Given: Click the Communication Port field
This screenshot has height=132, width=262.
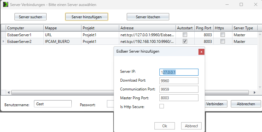Looking at the screenshot, I should (179, 89).
